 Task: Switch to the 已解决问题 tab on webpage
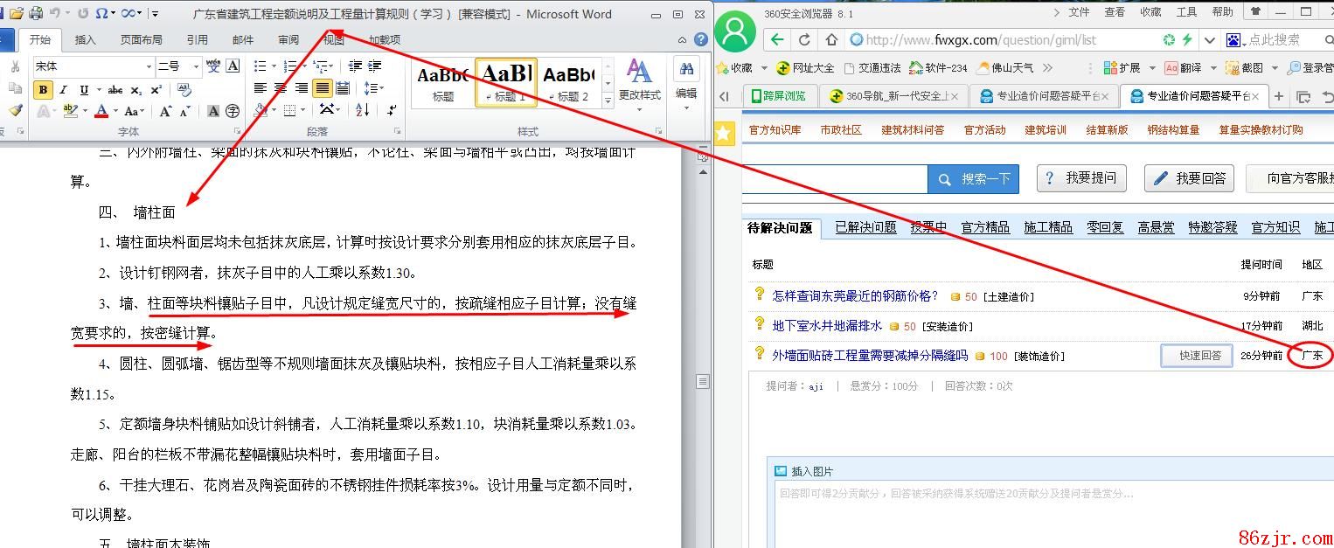pos(865,227)
